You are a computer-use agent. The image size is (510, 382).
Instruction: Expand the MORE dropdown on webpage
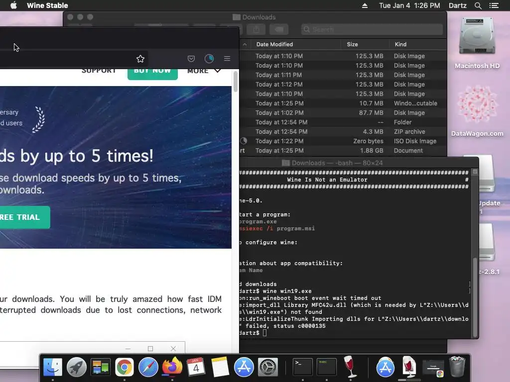pyautogui.click(x=204, y=71)
